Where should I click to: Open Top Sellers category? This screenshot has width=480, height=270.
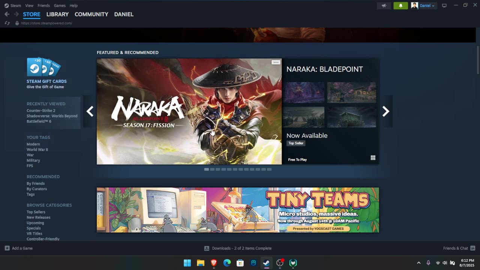pyautogui.click(x=36, y=212)
